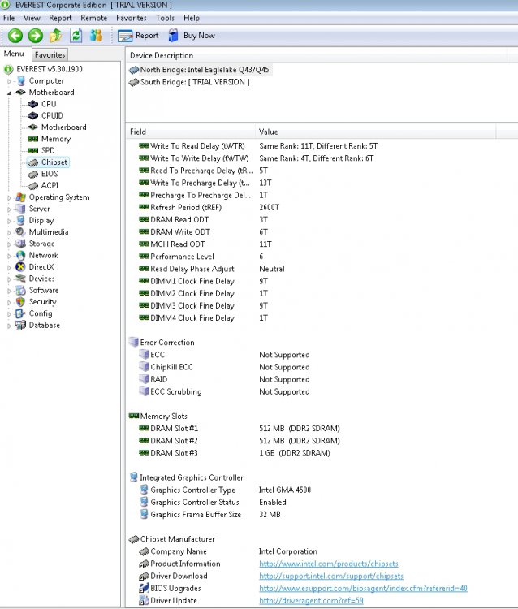Open the support.intel.com chipsets driver link

pos(331,576)
